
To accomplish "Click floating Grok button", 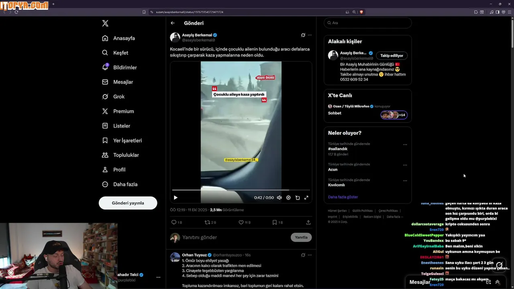I will [500, 265].
